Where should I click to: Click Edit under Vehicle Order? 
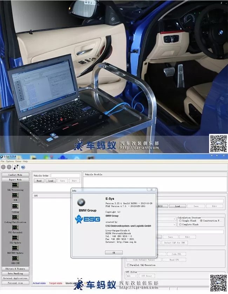[x=74, y=181]
